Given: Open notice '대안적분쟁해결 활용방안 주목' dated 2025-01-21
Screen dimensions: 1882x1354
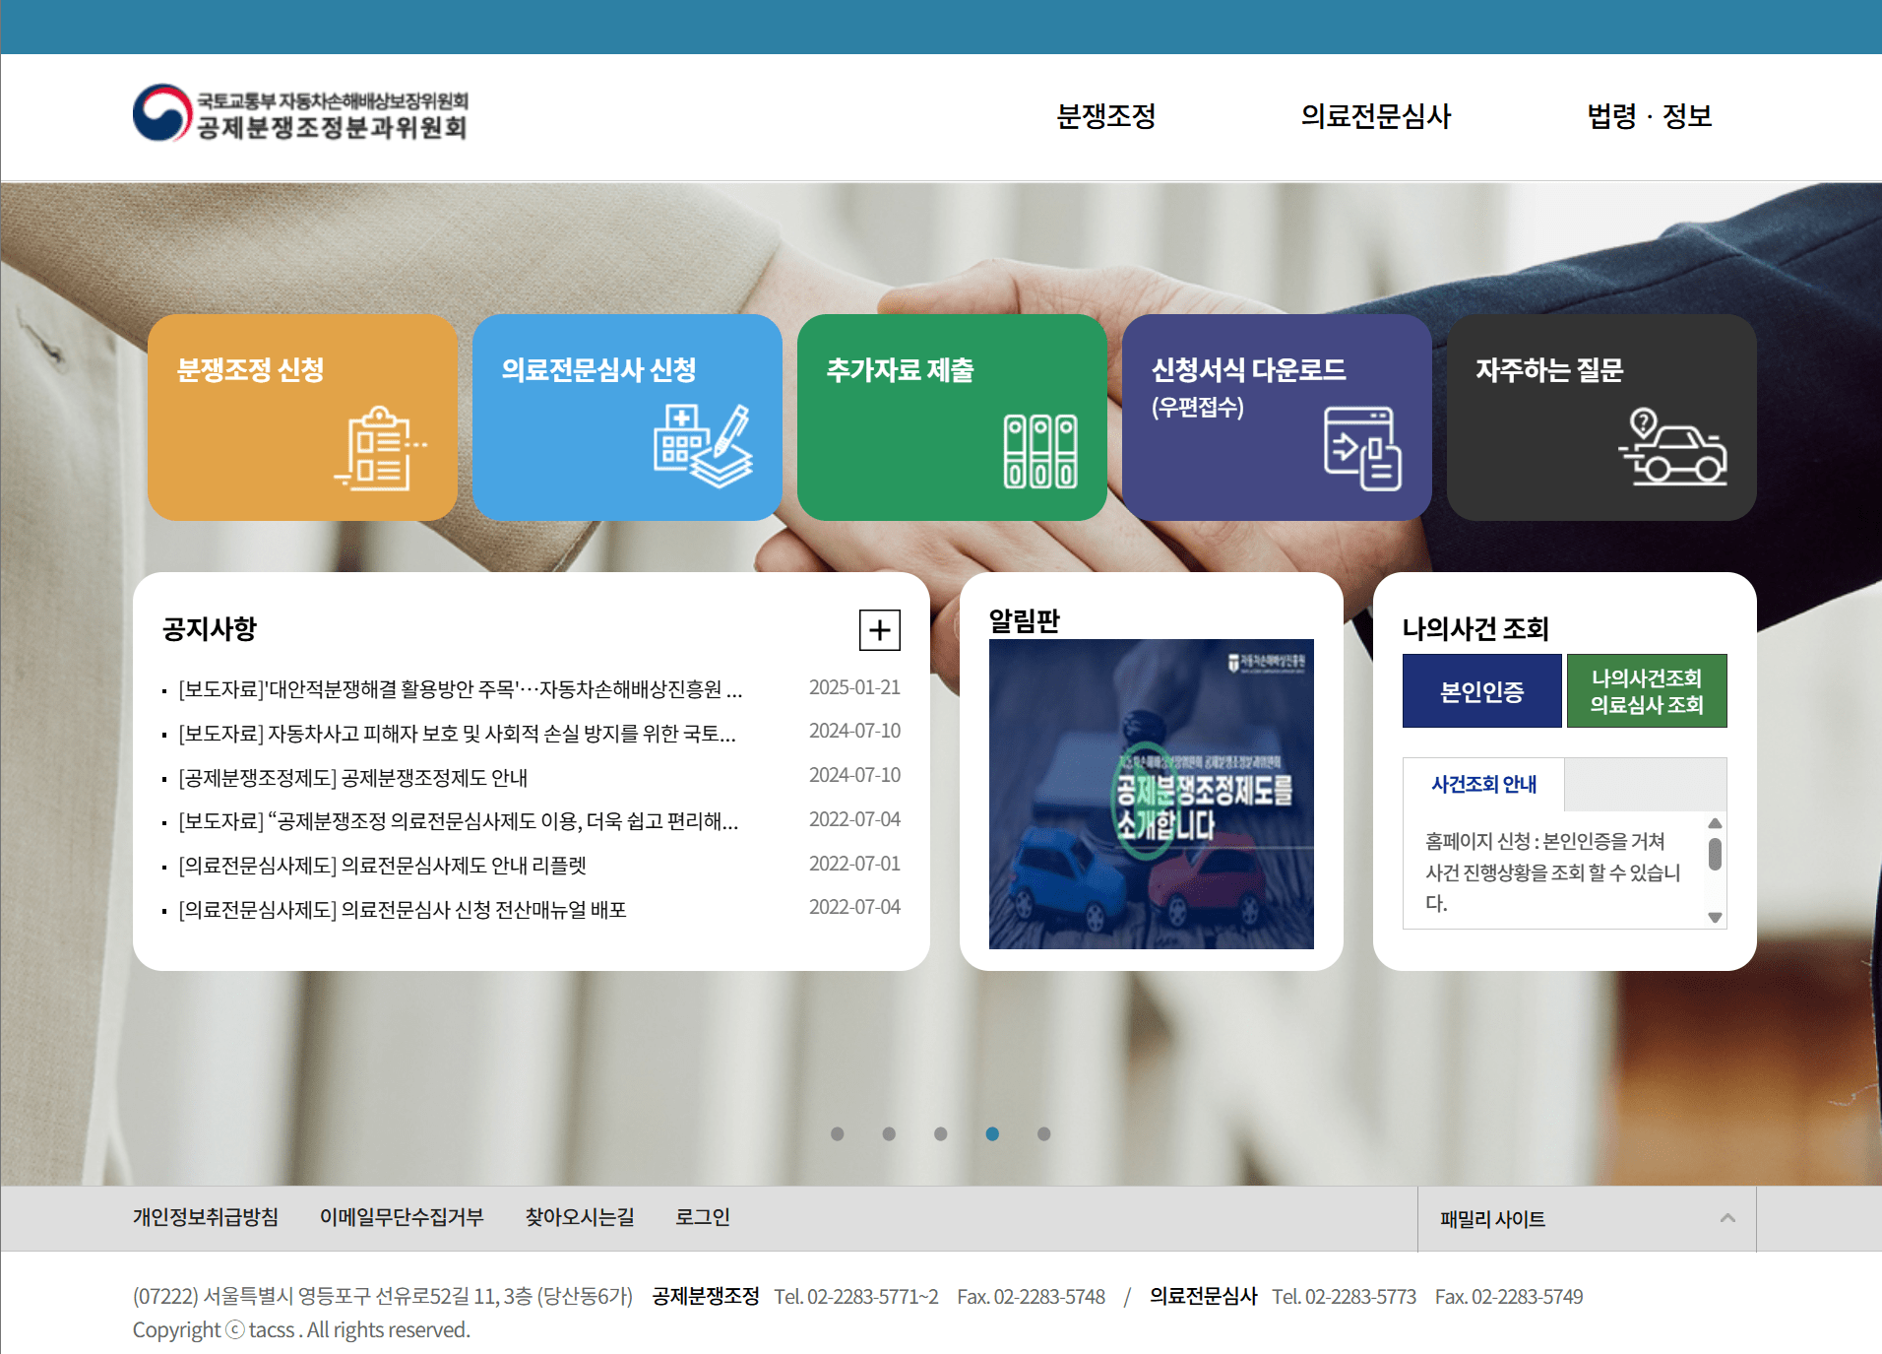Looking at the screenshot, I should pyautogui.click(x=461, y=688).
